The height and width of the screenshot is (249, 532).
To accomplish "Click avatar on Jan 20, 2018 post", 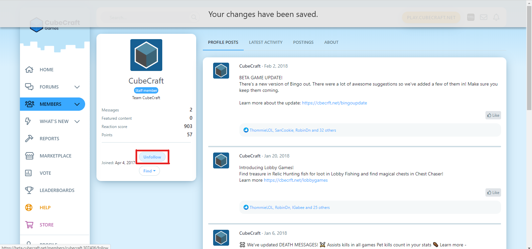I will click(x=221, y=160).
